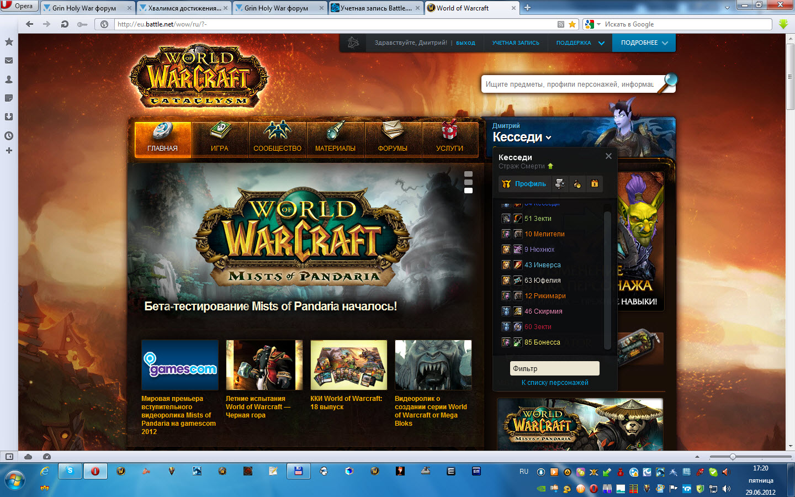Add a panel with the sidebar plus icon
The width and height of the screenshot is (795, 497).
click(x=9, y=151)
